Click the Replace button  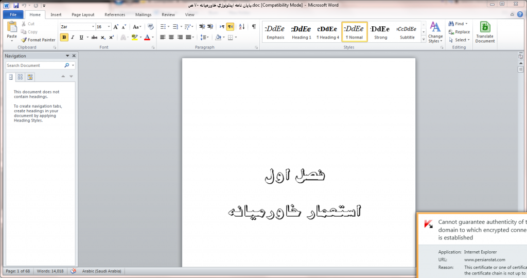click(x=459, y=32)
